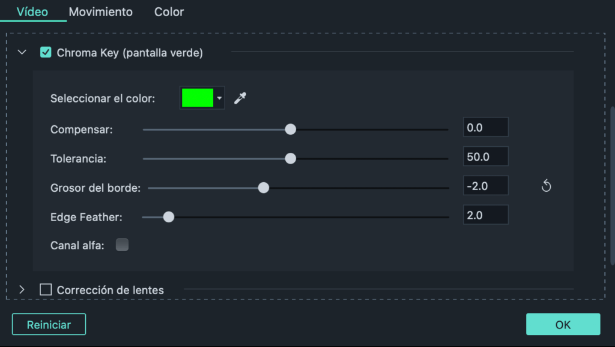Screen dimensions: 615x347
Task: Click the green color swatch
Action: tap(198, 98)
